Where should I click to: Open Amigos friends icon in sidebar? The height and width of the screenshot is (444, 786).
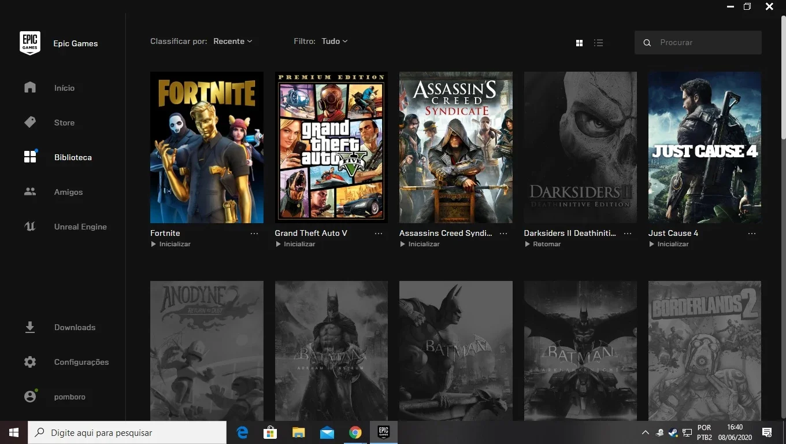tap(30, 191)
